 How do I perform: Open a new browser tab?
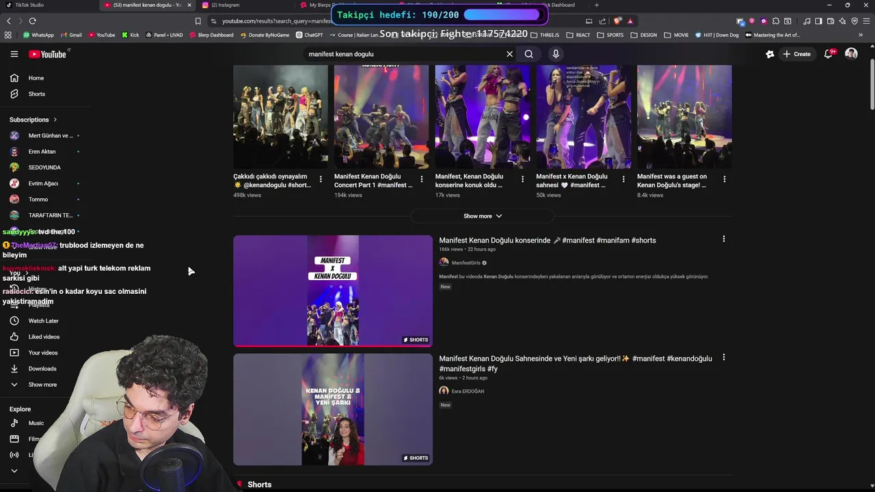click(x=597, y=5)
